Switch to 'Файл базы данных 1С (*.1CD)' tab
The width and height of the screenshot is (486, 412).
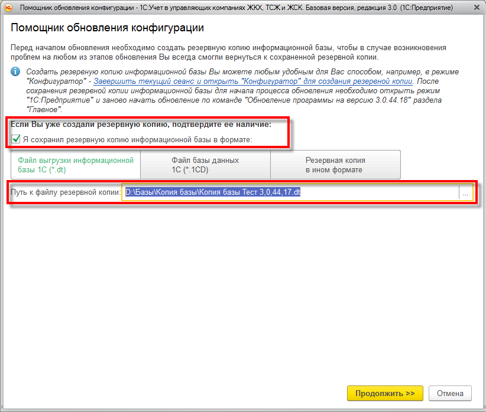click(x=206, y=165)
